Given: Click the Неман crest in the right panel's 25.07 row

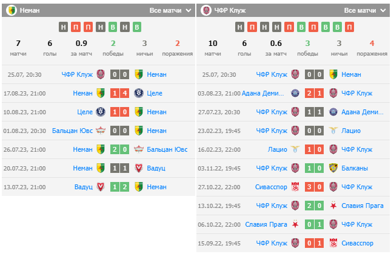Looking at the screenshot, I should (333, 74).
